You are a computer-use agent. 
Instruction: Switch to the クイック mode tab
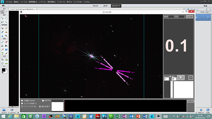95,6
